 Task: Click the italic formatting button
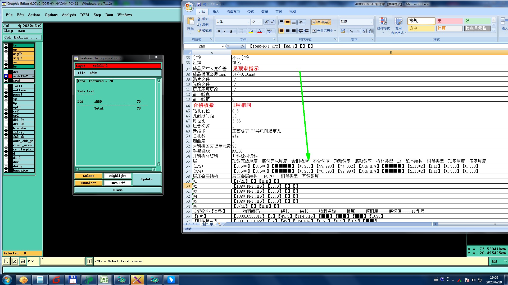tap(225, 31)
